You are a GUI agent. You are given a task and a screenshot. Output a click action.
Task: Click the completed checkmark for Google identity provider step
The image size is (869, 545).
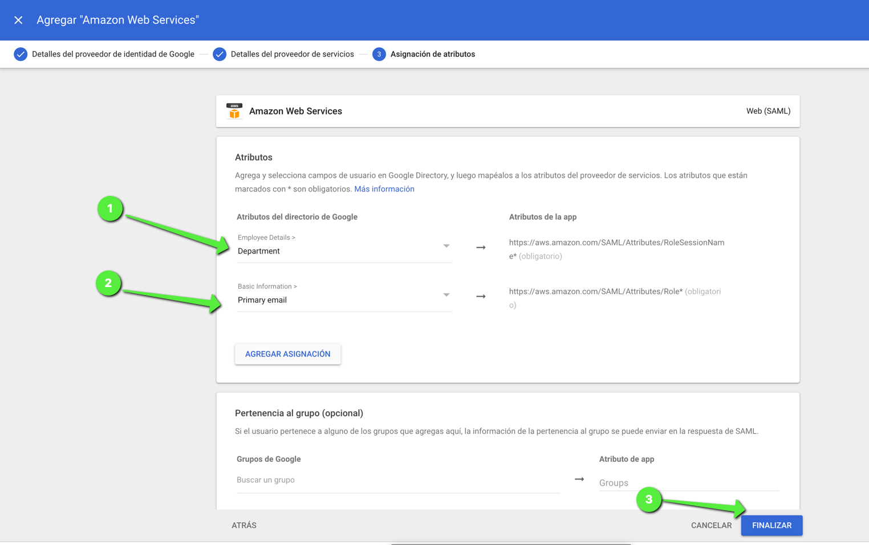coord(21,54)
